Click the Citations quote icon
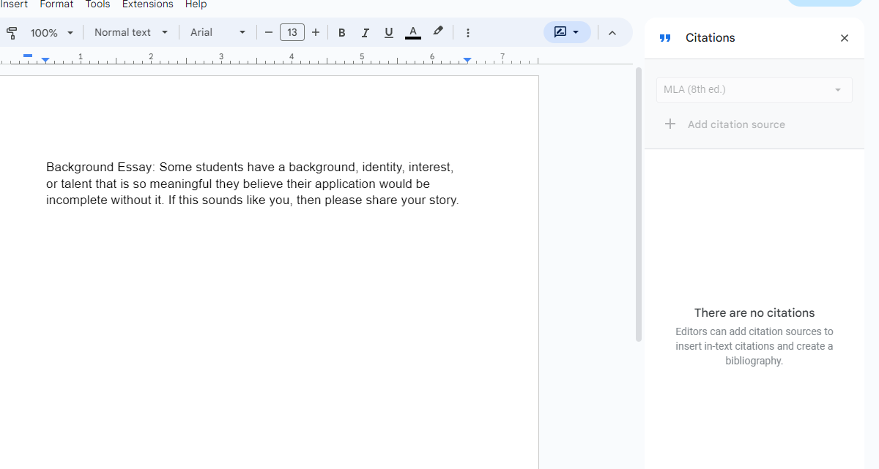Viewport: 879px width, 469px height. tap(664, 37)
